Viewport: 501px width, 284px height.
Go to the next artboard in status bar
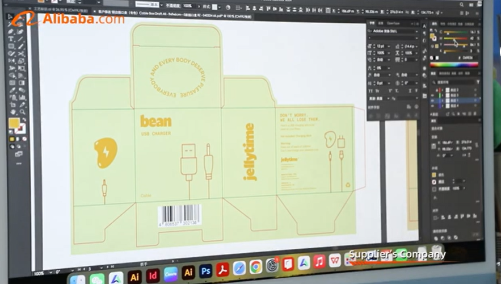(x=107, y=267)
